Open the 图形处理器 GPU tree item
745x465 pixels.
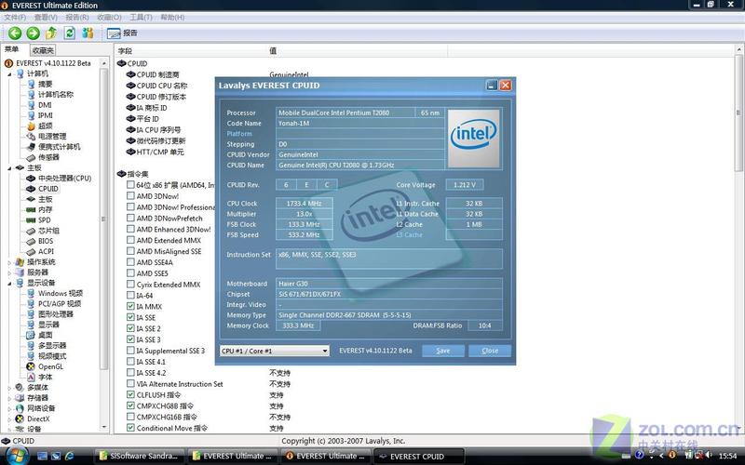pos(56,314)
